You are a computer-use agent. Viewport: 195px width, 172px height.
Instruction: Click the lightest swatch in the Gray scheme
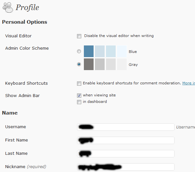click(x=122, y=64)
